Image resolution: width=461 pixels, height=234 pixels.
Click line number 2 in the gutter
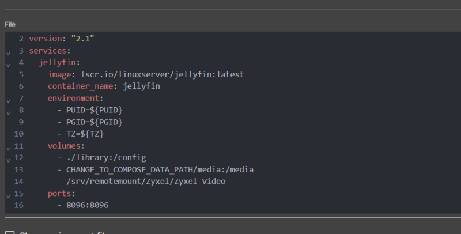point(21,39)
